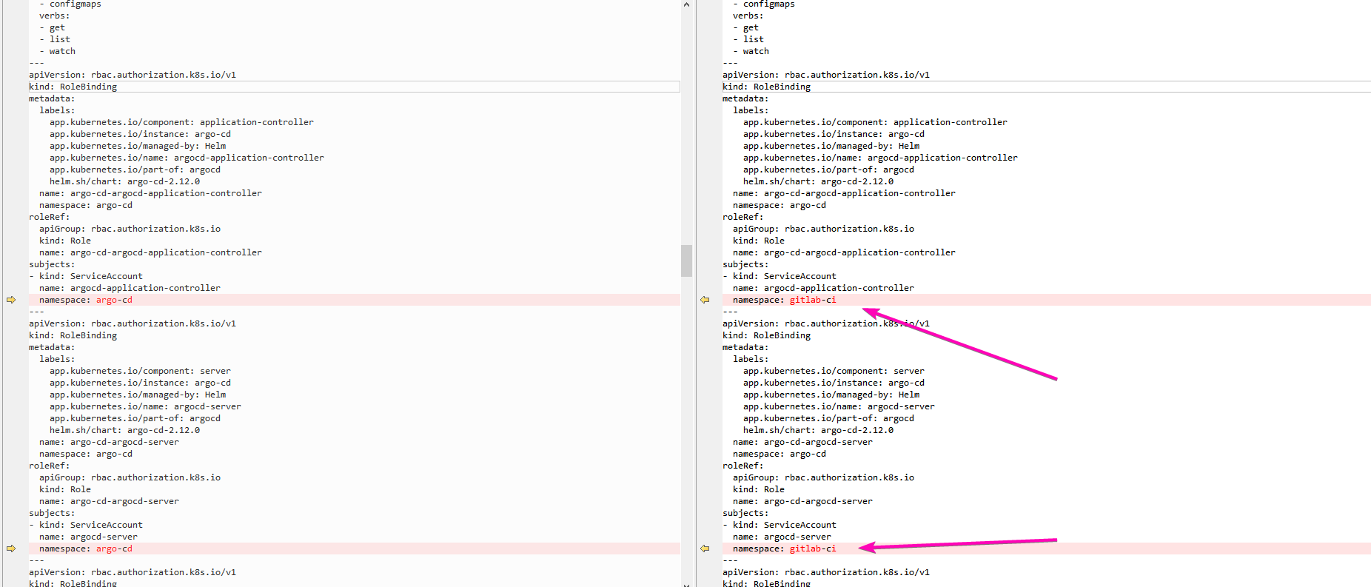
Task: Click 'verbs:' line in left pane
Action: click(55, 16)
